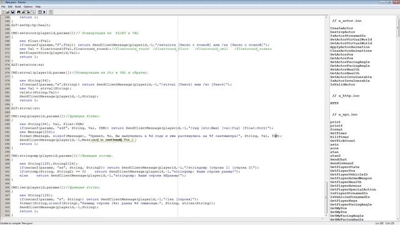Select SetTimer in the function list
Viewport: 400px width, 225px height.
click(338, 133)
